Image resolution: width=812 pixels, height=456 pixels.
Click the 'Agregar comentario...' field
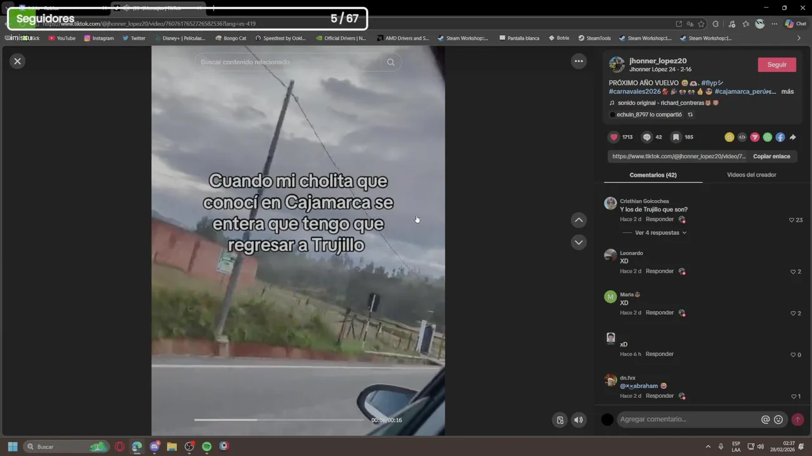click(x=688, y=419)
